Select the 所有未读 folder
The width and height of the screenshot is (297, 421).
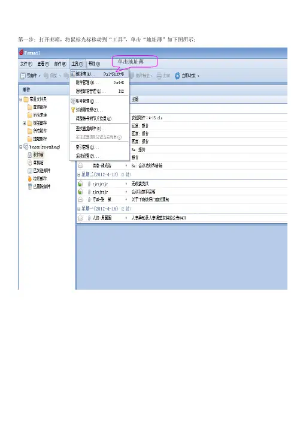[x=40, y=115]
